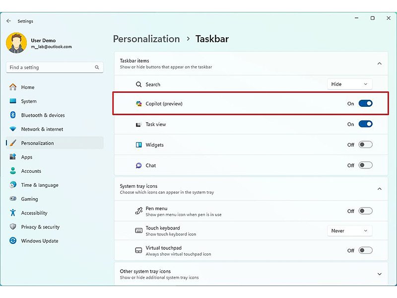
Task: Click the Virtual touchpad icon
Action: pyautogui.click(x=139, y=250)
